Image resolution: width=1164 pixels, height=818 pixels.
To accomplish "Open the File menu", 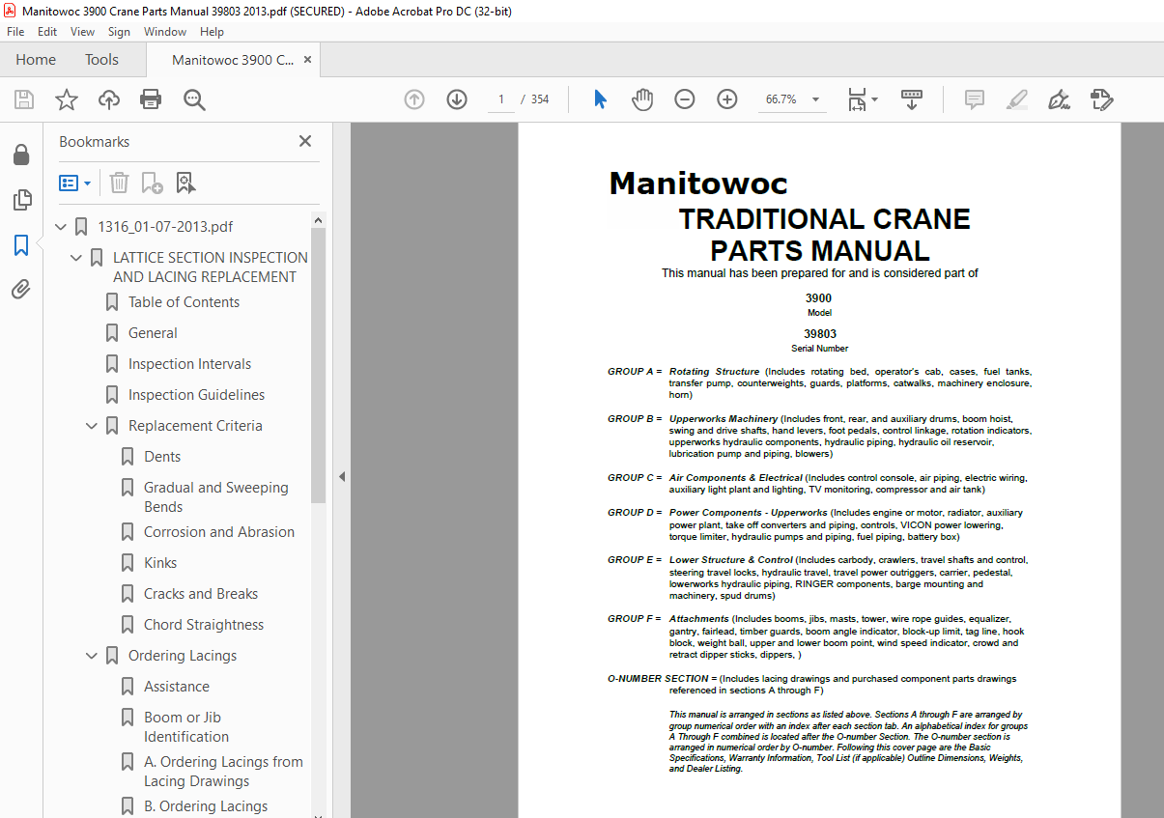I will point(14,32).
